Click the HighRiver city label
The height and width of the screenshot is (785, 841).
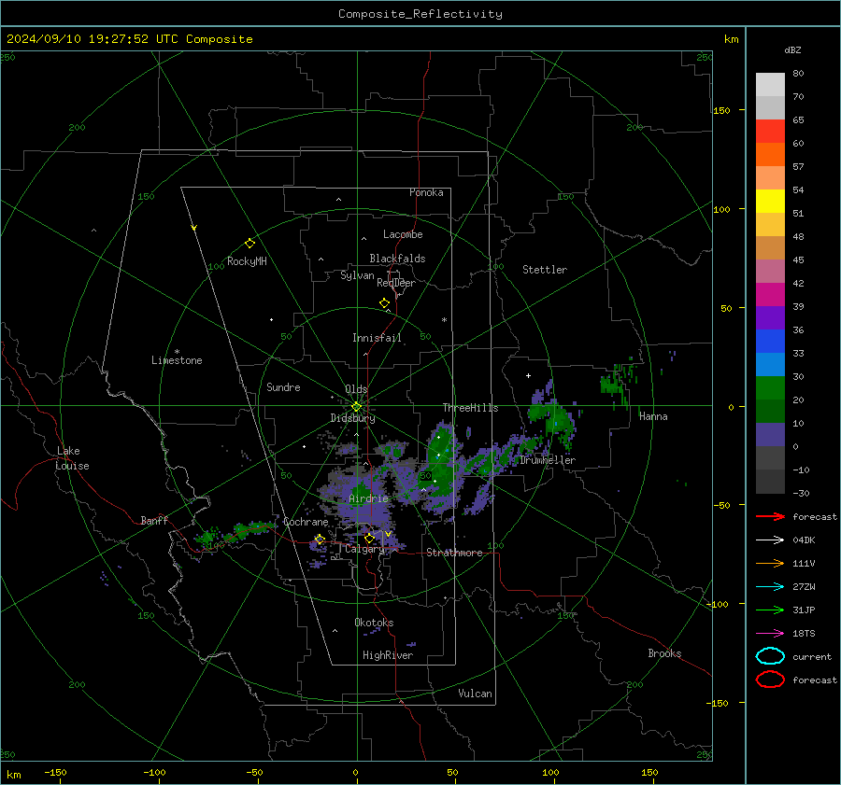[388, 655]
